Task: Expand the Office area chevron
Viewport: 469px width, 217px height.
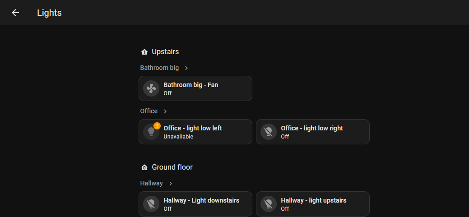Action: pos(165,111)
